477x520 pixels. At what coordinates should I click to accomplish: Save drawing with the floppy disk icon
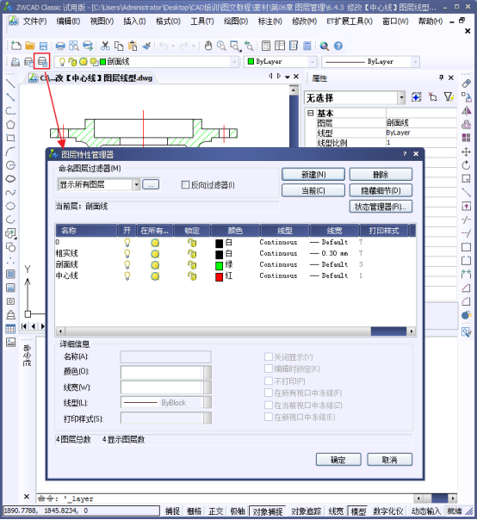tap(43, 46)
